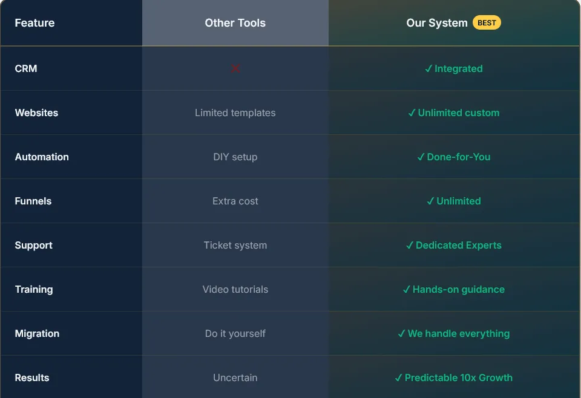The height and width of the screenshot is (398, 581).
Task: Click the Websites feature label
Action: point(36,113)
